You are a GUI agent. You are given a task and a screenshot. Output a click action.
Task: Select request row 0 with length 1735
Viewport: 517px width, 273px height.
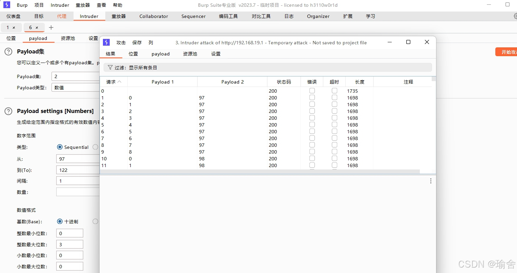(266, 91)
